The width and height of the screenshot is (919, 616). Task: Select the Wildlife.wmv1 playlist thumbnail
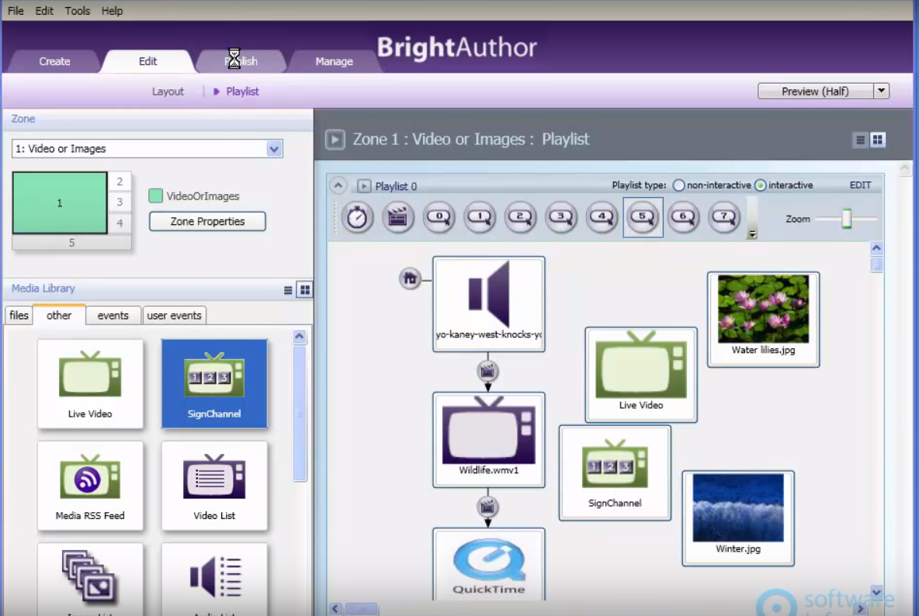[488, 440]
